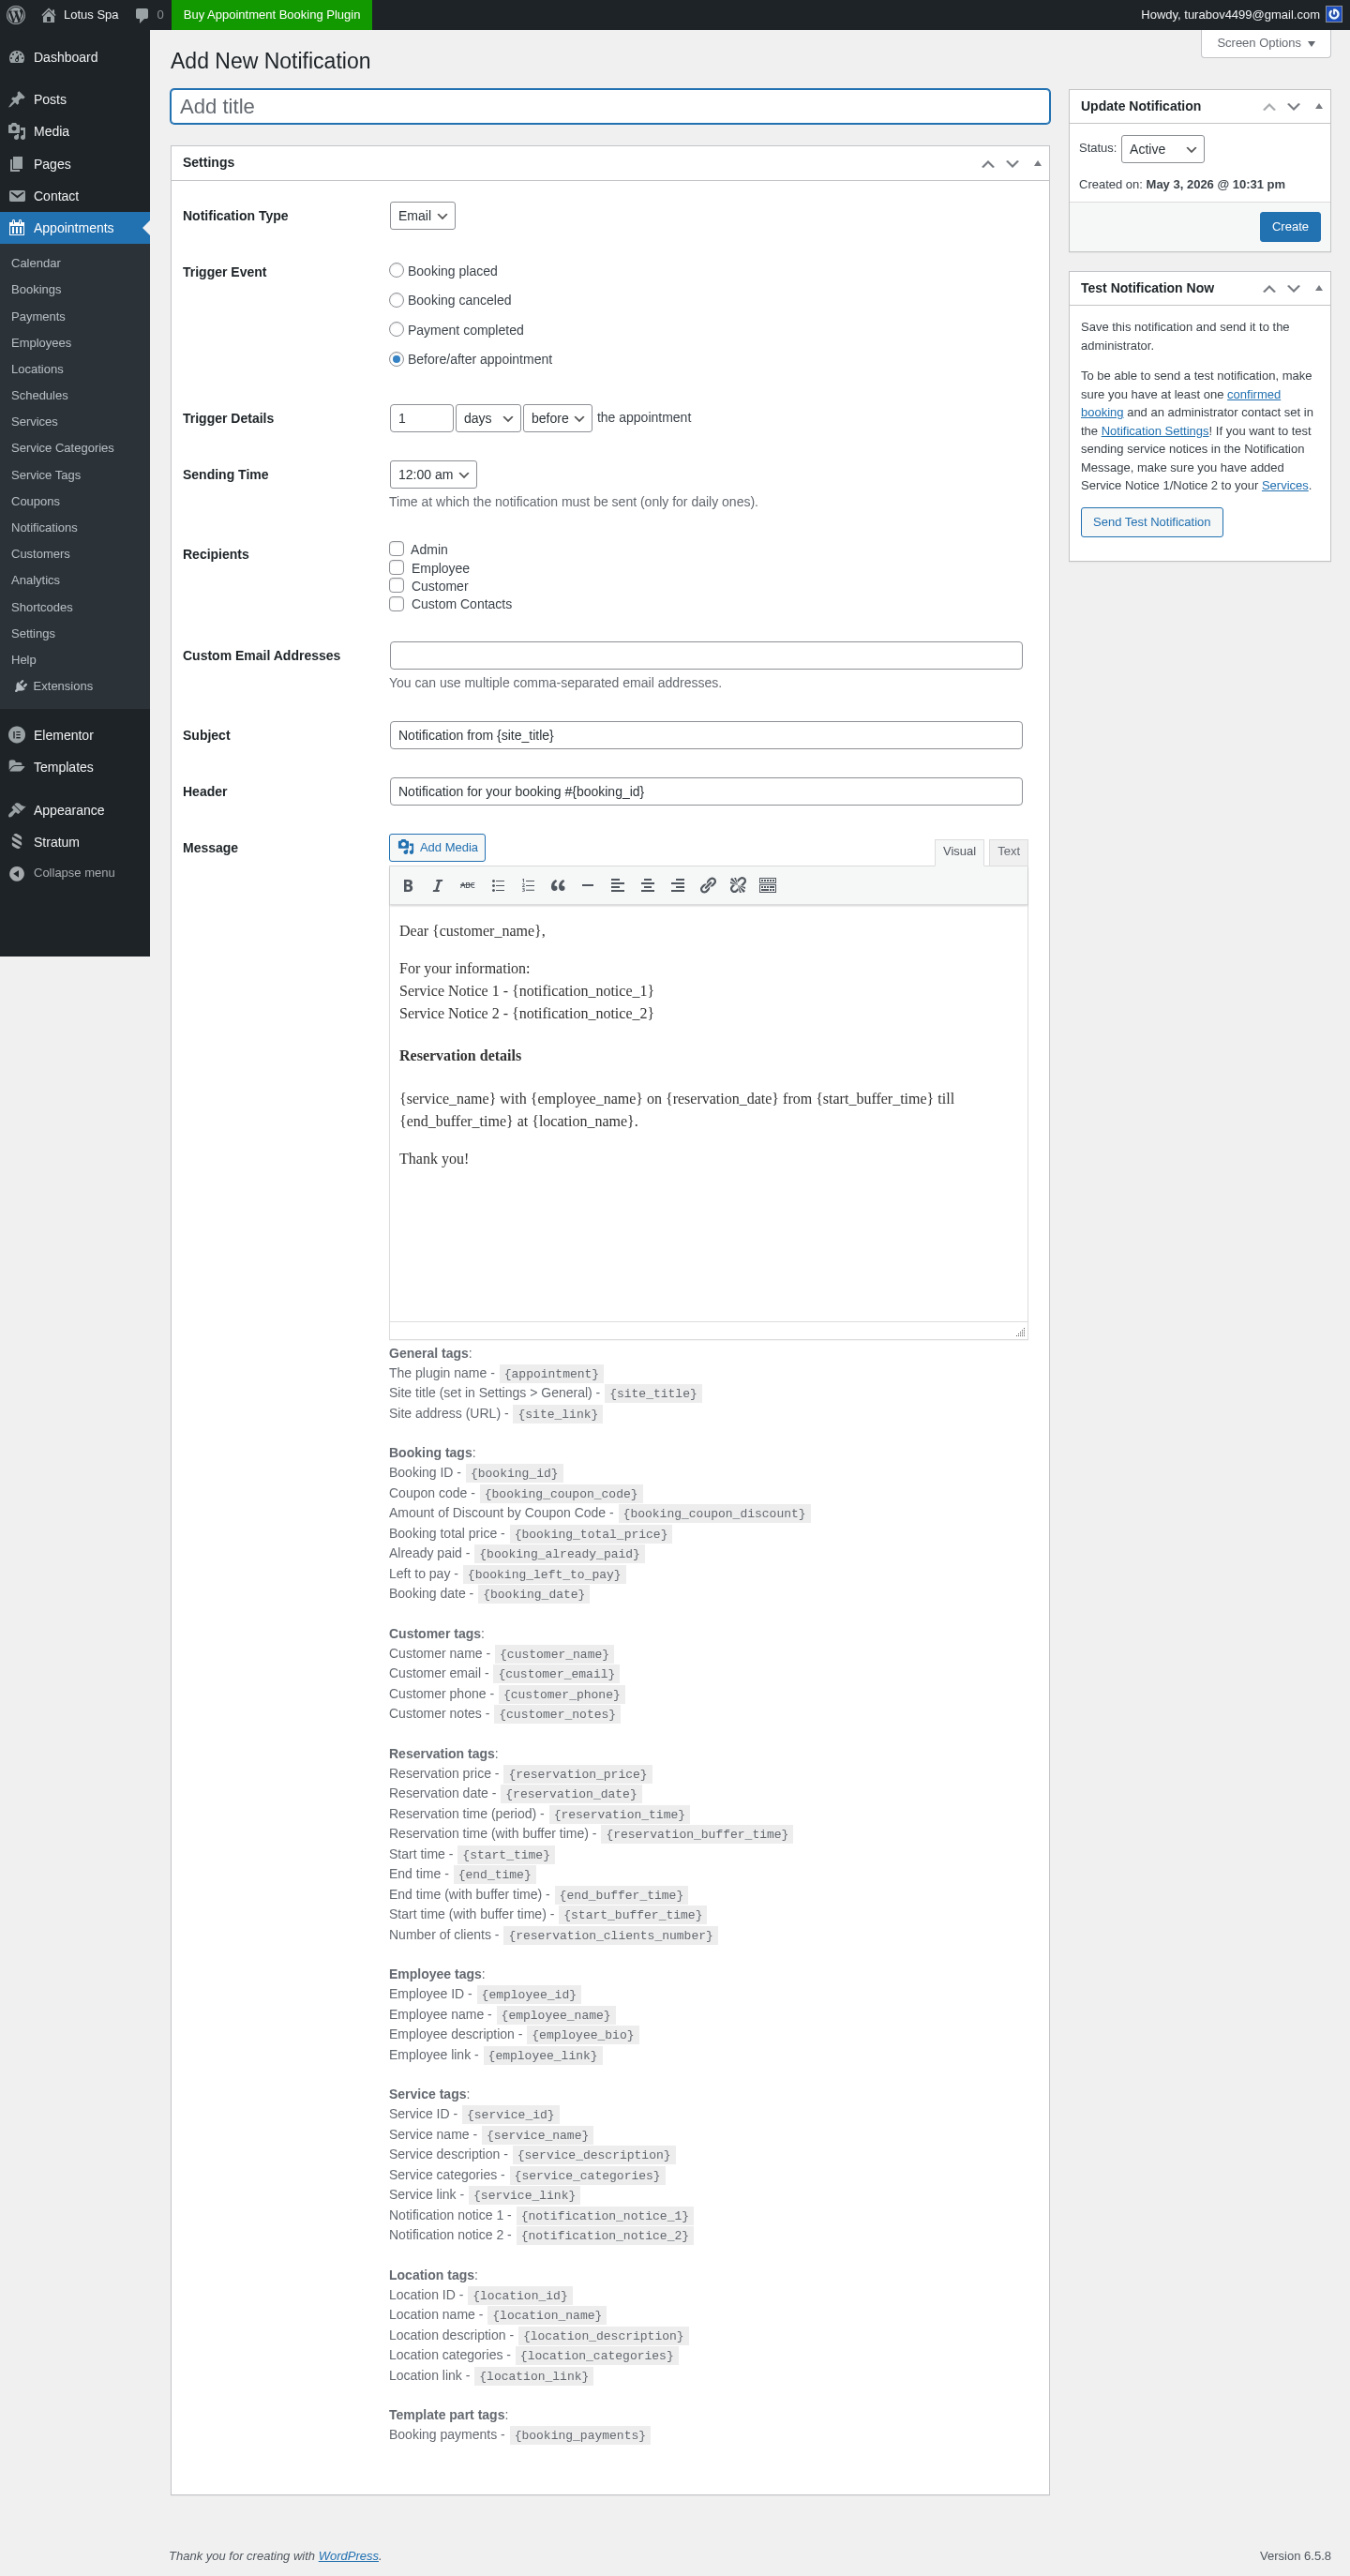Open the WordPress footer link
The image size is (1350, 2576).
(348, 2555)
